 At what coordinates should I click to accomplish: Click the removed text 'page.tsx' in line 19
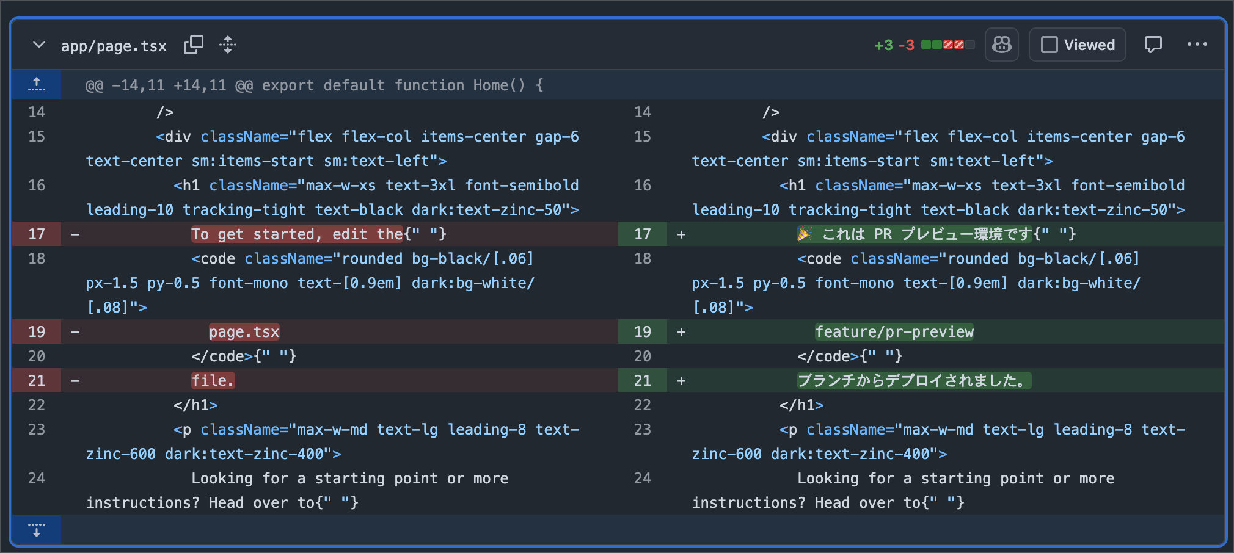click(244, 331)
